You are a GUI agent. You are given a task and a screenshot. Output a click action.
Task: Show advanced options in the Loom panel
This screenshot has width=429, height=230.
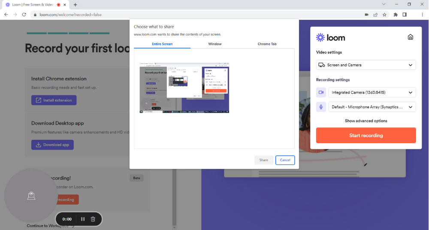coord(366,121)
